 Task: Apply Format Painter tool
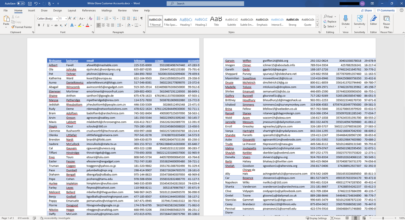22,27
